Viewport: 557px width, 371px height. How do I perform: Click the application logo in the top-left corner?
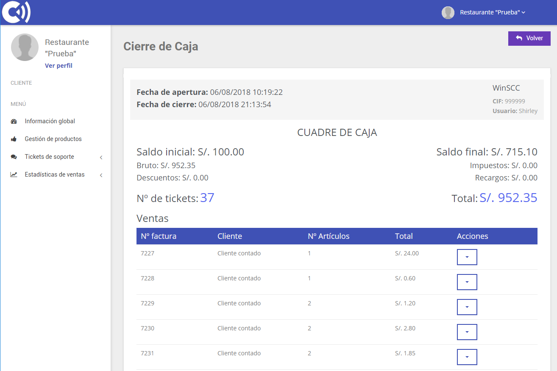point(16,12)
